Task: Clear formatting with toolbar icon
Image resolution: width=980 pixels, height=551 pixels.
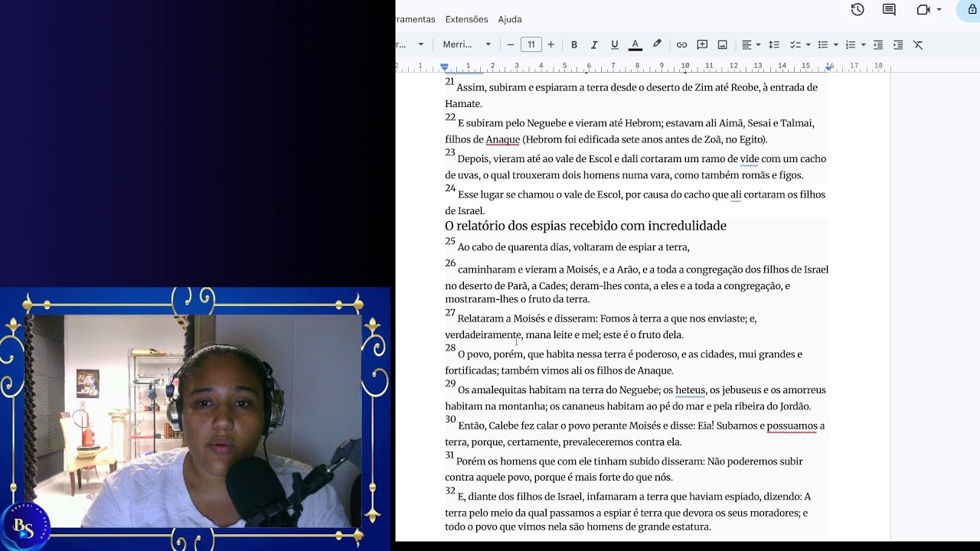Action: coord(918,44)
